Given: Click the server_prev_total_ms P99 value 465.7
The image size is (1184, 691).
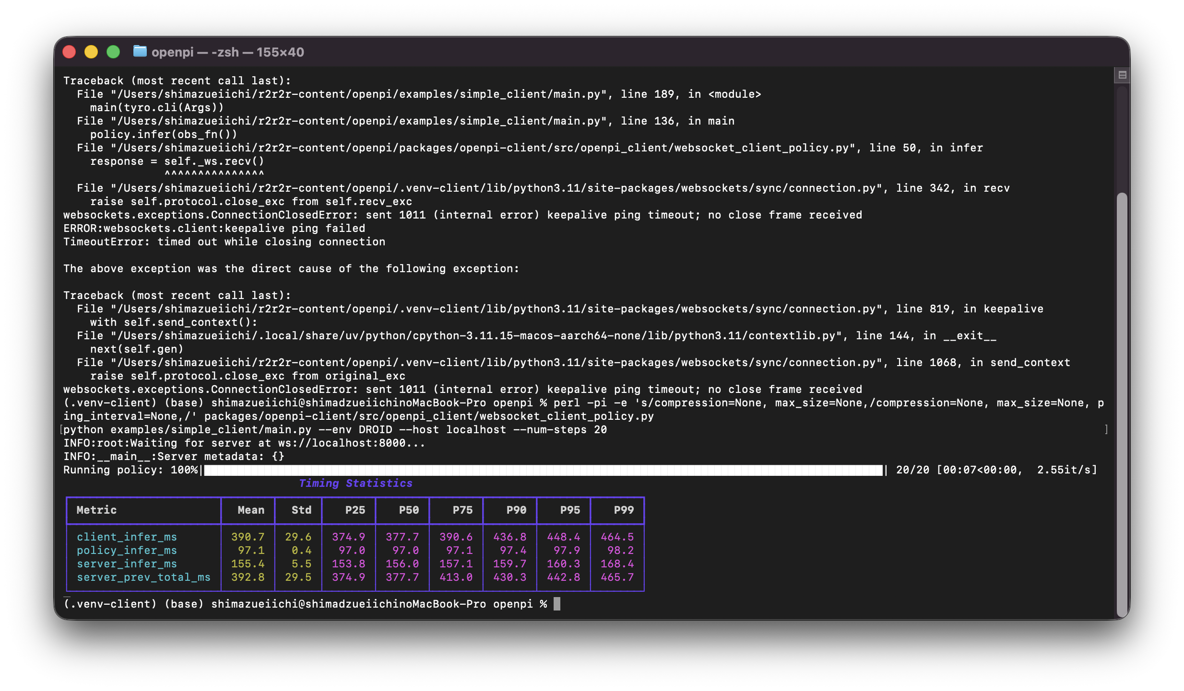Looking at the screenshot, I should tap(617, 577).
